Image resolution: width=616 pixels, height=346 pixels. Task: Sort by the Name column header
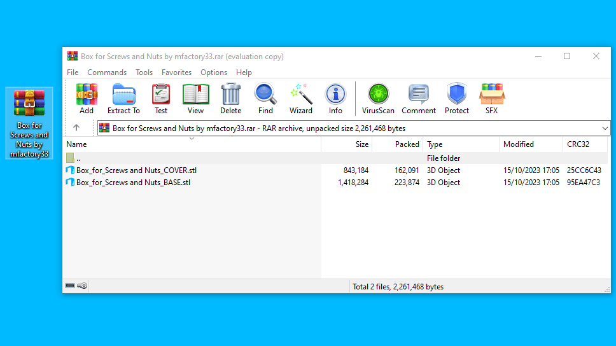point(192,144)
